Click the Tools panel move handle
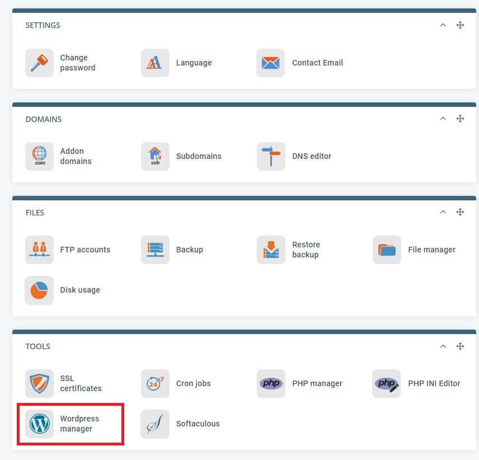 pos(460,346)
